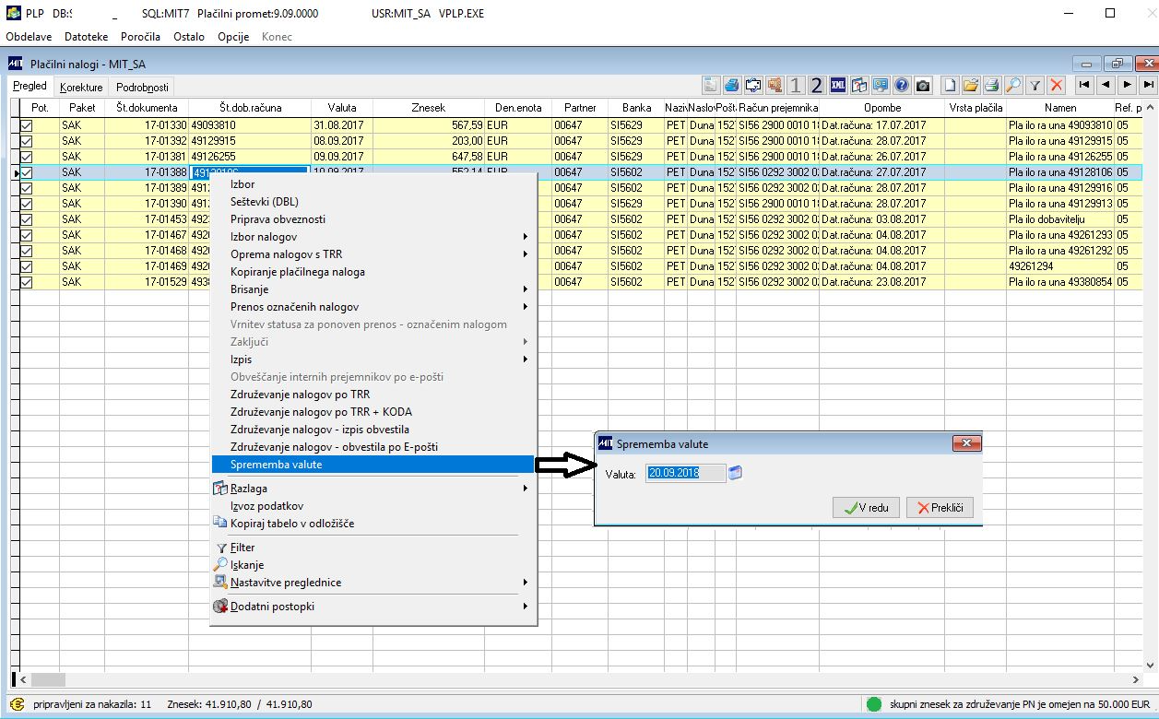Viewport: 1159px width, 719px height.
Task: Choose Kopiranje plačilnega naloga menu entry
Action: pos(373,272)
